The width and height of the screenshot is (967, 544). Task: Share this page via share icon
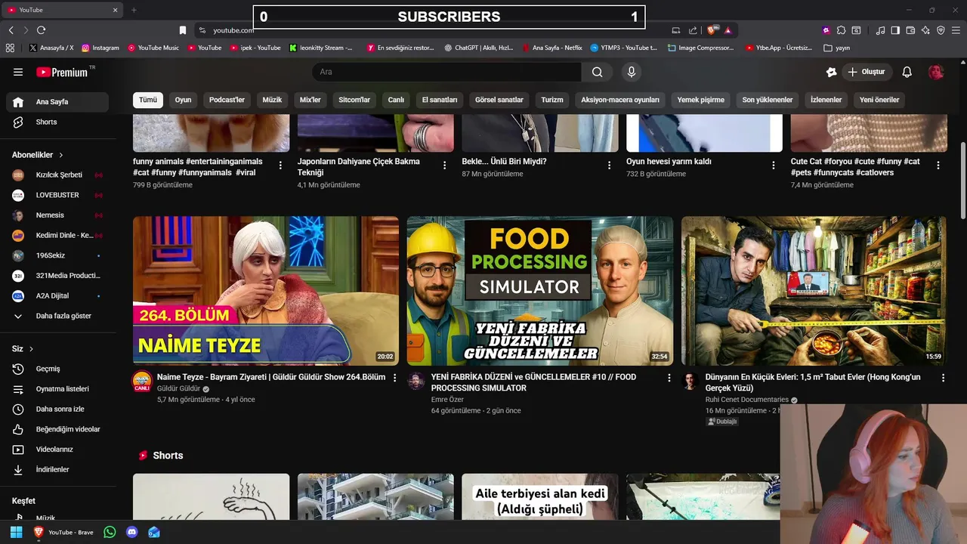point(693,30)
